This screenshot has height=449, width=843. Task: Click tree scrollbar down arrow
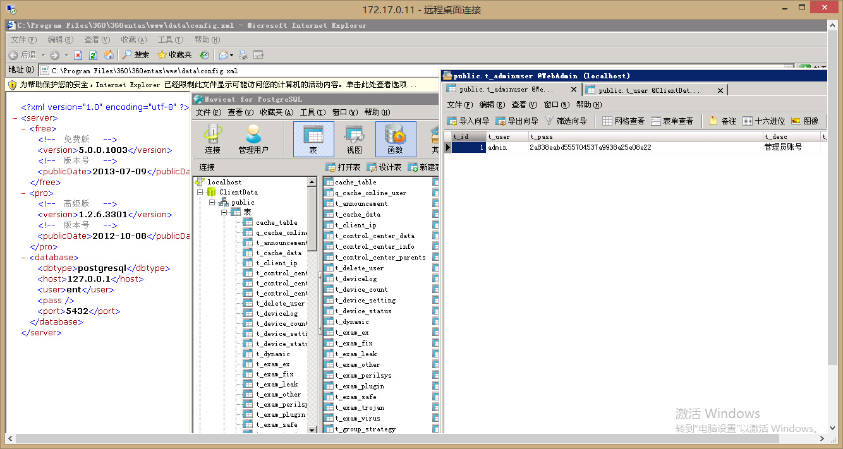pyautogui.click(x=312, y=429)
